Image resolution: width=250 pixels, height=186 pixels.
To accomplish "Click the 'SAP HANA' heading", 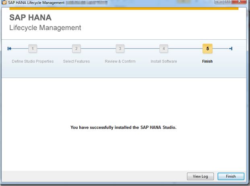I will pyautogui.click(x=31, y=18).
